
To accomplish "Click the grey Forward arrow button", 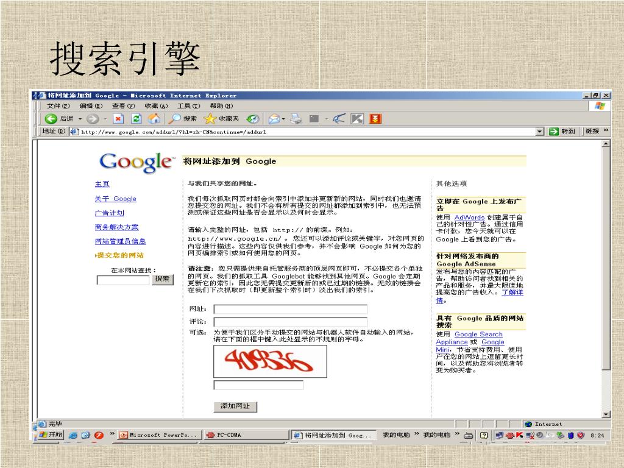I will pos(93,119).
